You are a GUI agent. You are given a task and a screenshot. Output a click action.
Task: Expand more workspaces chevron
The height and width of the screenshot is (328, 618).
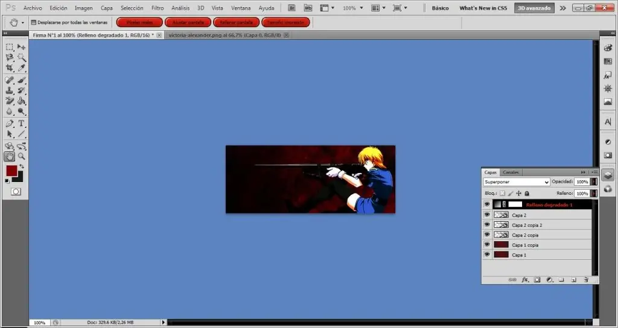[563, 8]
